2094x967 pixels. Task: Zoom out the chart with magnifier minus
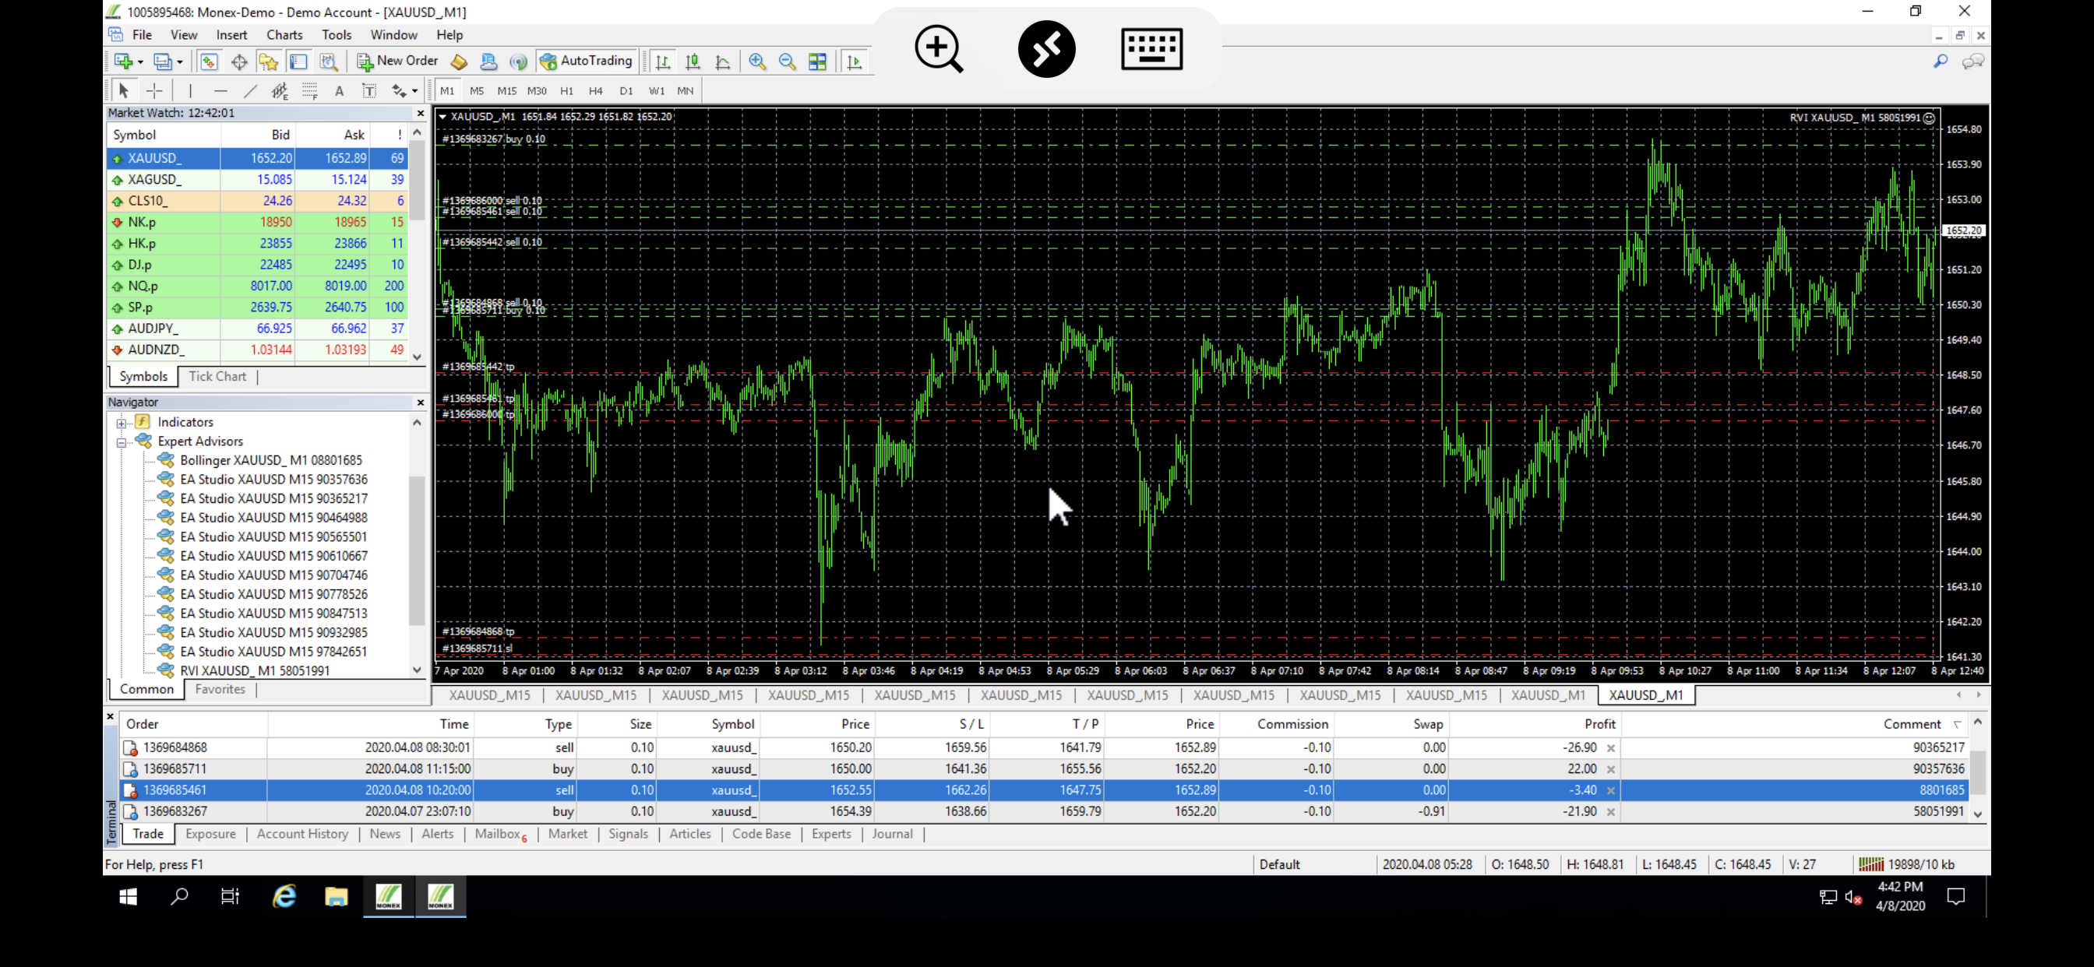[787, 61]
